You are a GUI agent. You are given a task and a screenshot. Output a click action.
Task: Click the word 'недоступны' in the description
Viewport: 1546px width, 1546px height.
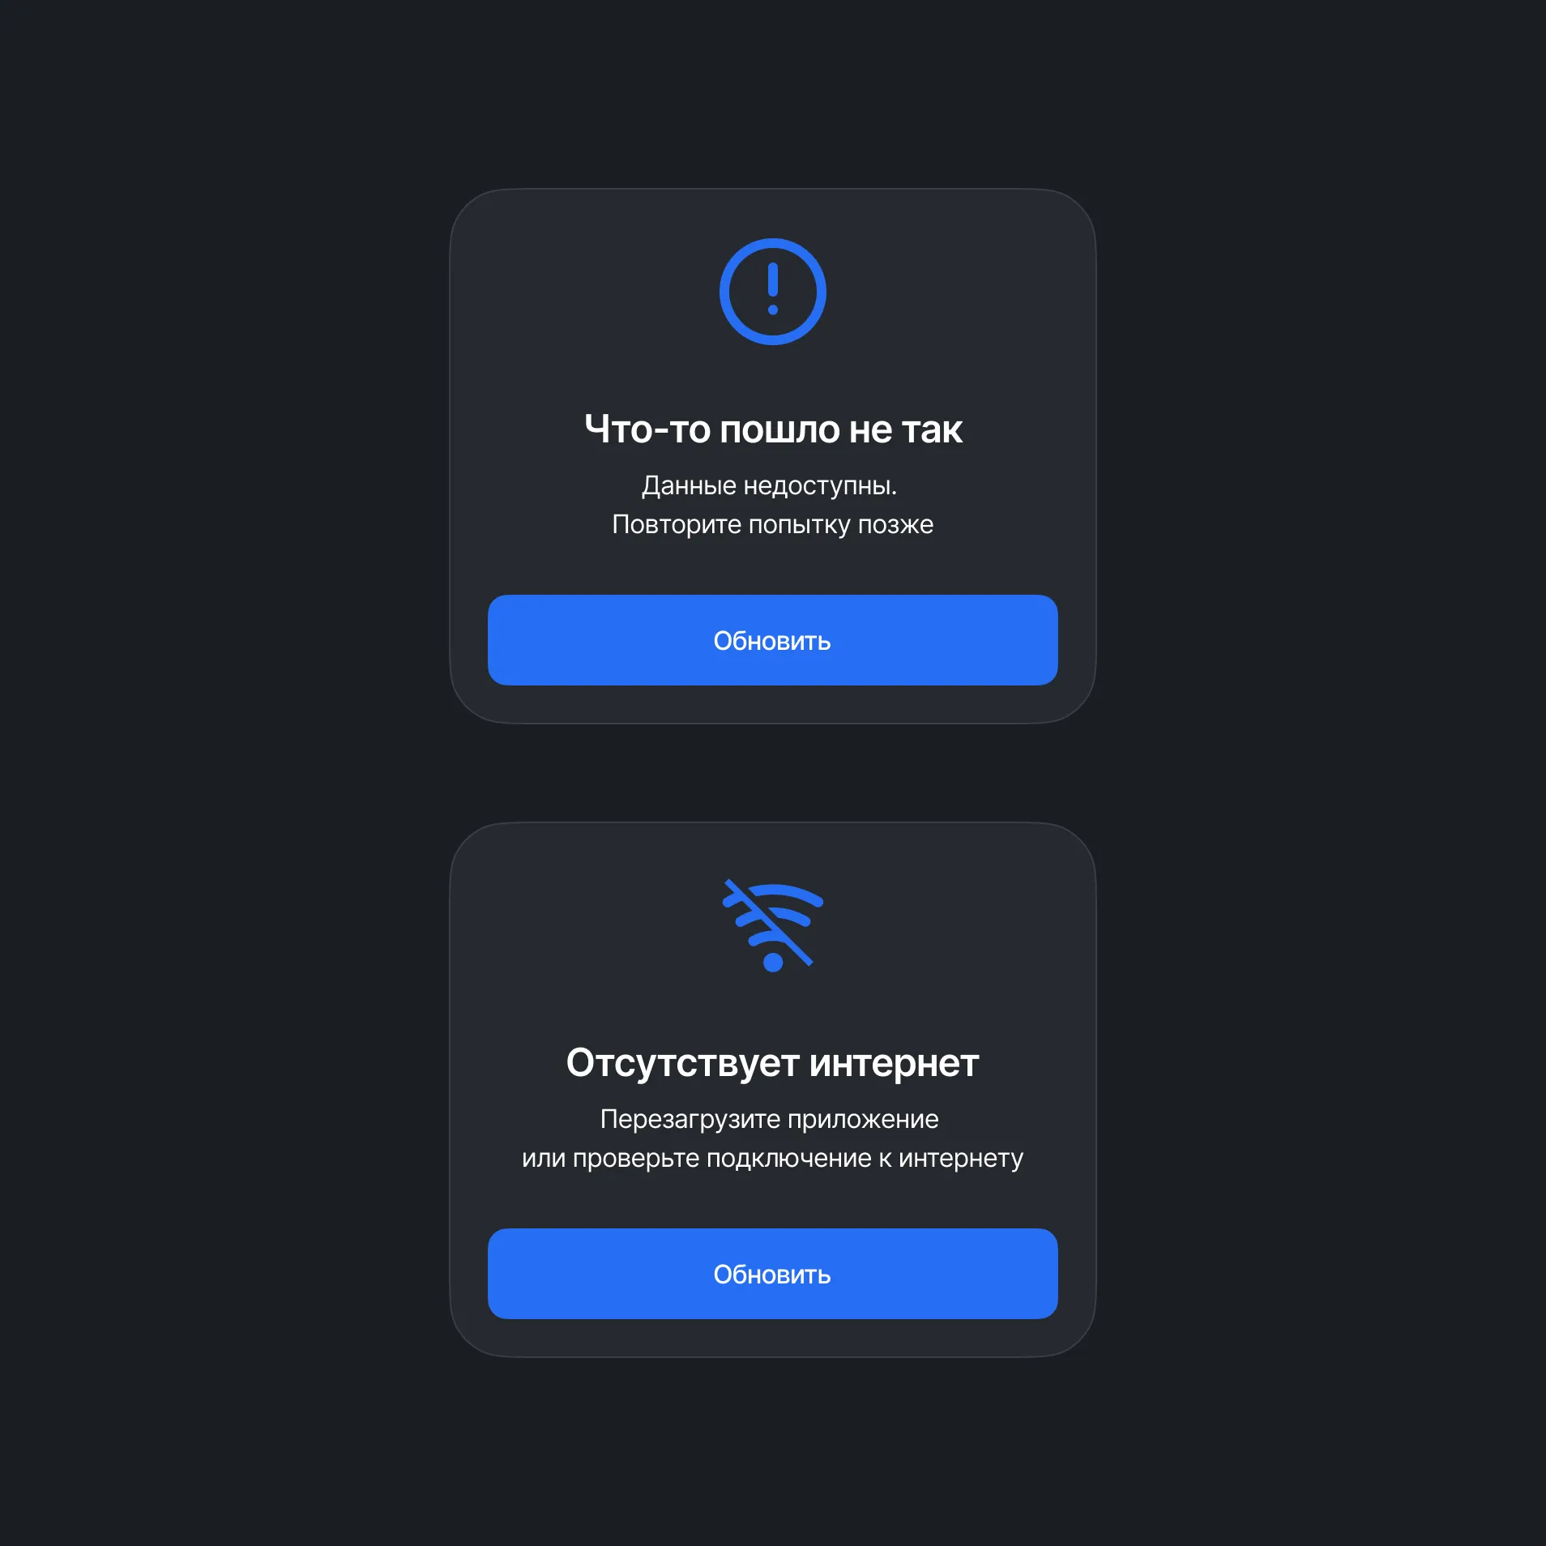click(817, 486)
